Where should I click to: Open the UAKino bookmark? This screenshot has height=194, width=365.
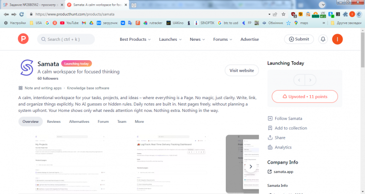(175, 23)
